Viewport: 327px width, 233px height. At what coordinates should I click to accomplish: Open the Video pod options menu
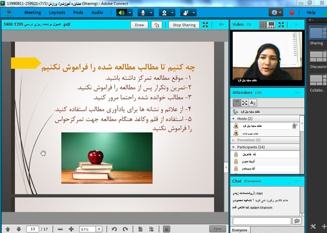pos(297,25)
